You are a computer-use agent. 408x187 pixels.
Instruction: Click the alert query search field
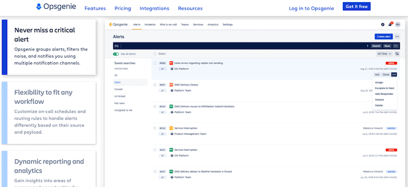click(243, 46)
